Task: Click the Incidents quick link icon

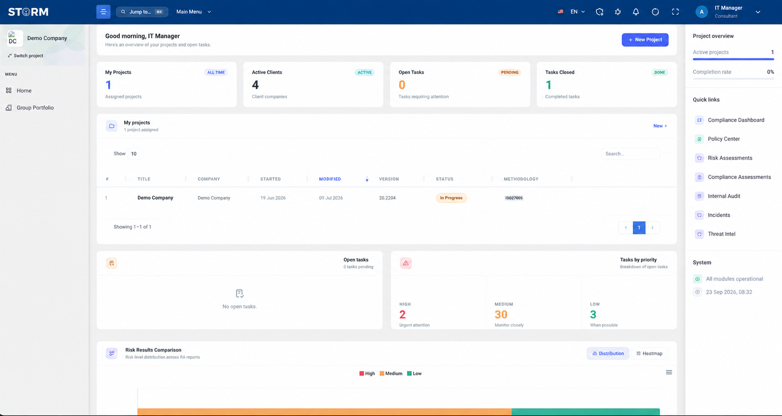Action: pos(699,215)
